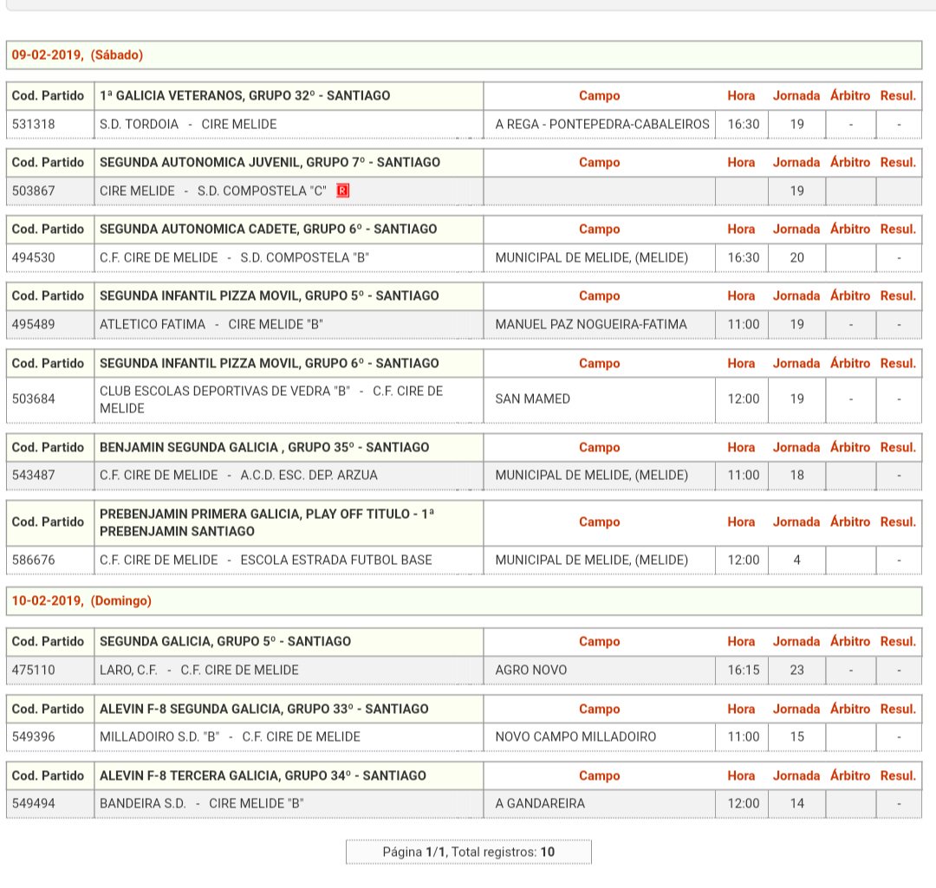Click Jornada value 15 in match 549396 row

pyautogui.click(x=797, y=736)
